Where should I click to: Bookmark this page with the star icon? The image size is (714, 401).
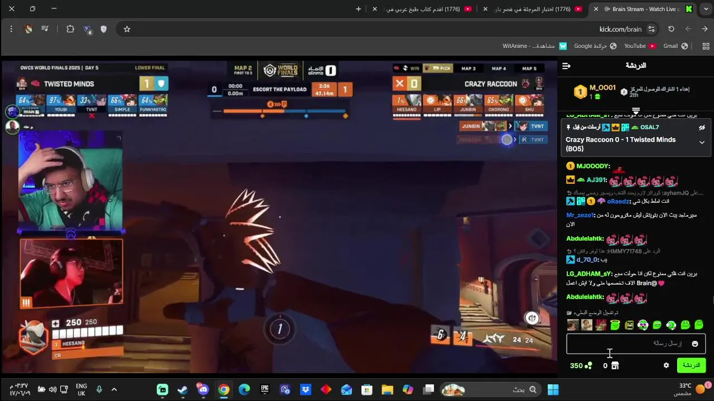point(127,29)
